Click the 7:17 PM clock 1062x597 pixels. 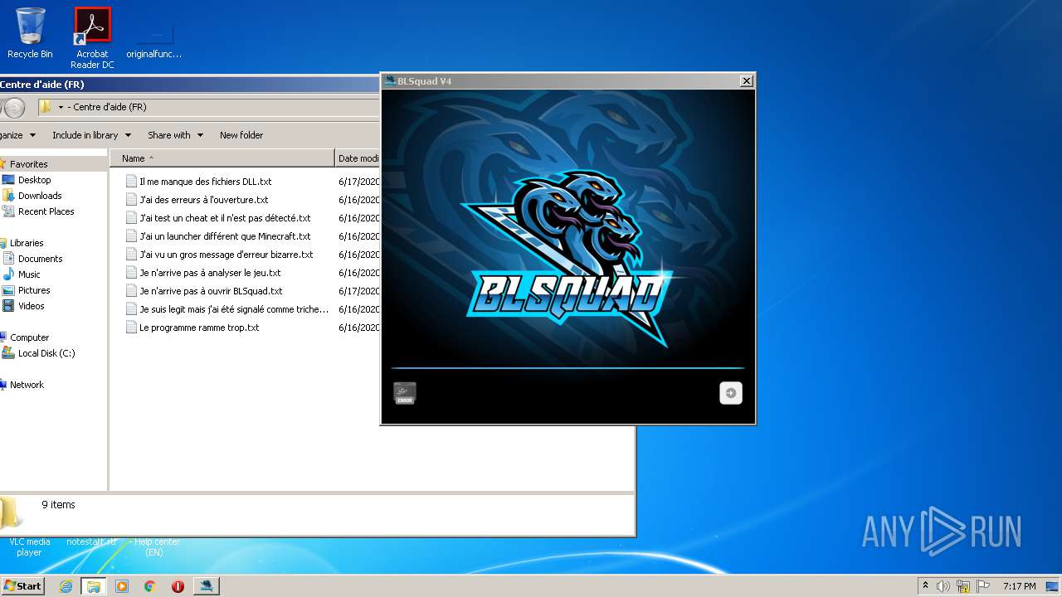coord(1019,586)
